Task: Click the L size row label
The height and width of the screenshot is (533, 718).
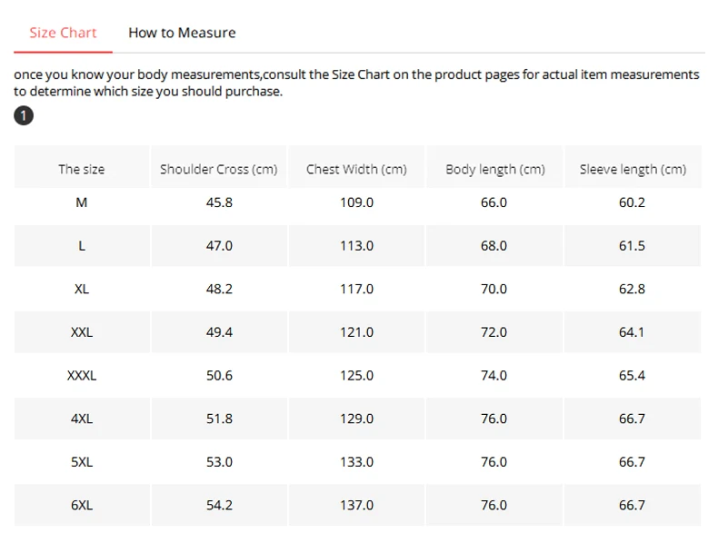Action: (x=82, y=246)
